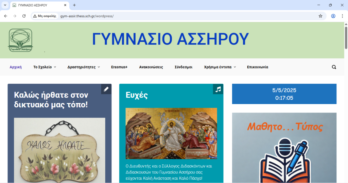
Task: Open the site search magnifier icon
Action: [334, 67]
